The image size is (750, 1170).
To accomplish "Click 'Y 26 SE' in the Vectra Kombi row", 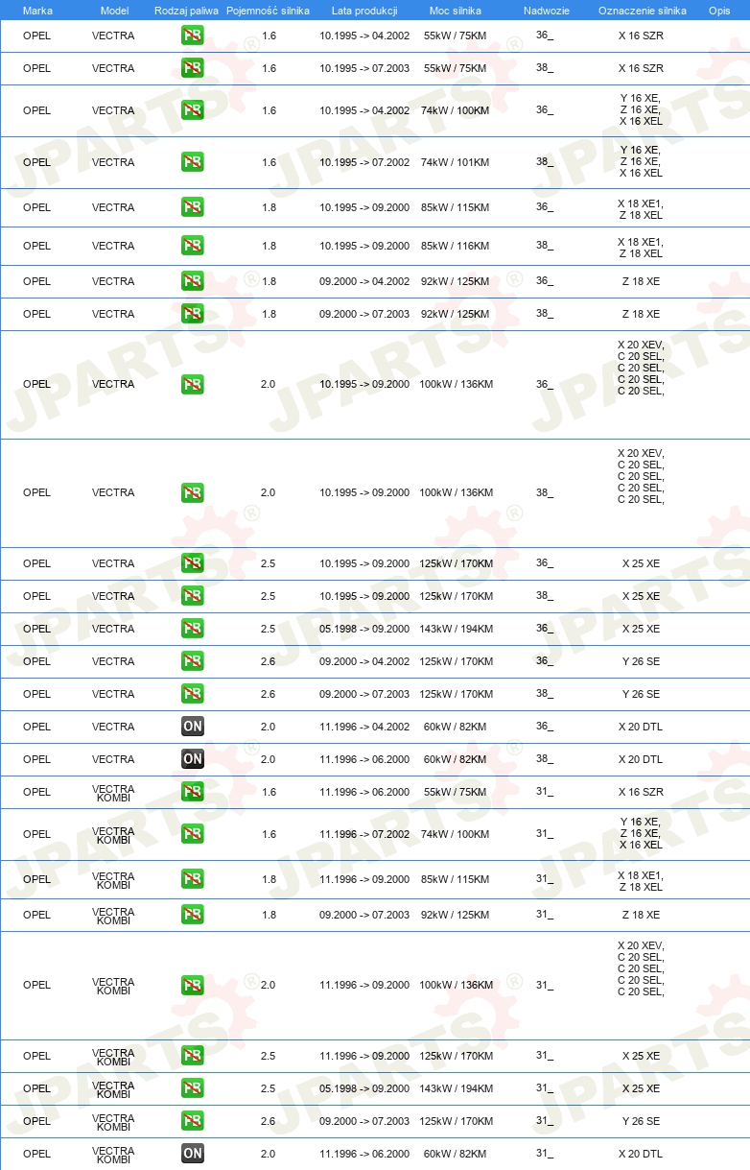I will (641, 1122).
